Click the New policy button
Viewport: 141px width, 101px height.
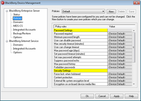111,12
